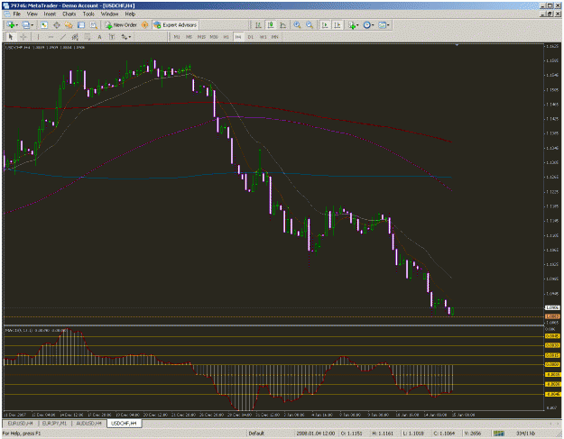This screenshot has height=439, width=564.
Task: Switch to the EURUSD,H4 chart tab
Action: pos(20,424)
